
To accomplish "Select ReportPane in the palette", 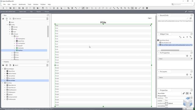I will click(11, 71).
